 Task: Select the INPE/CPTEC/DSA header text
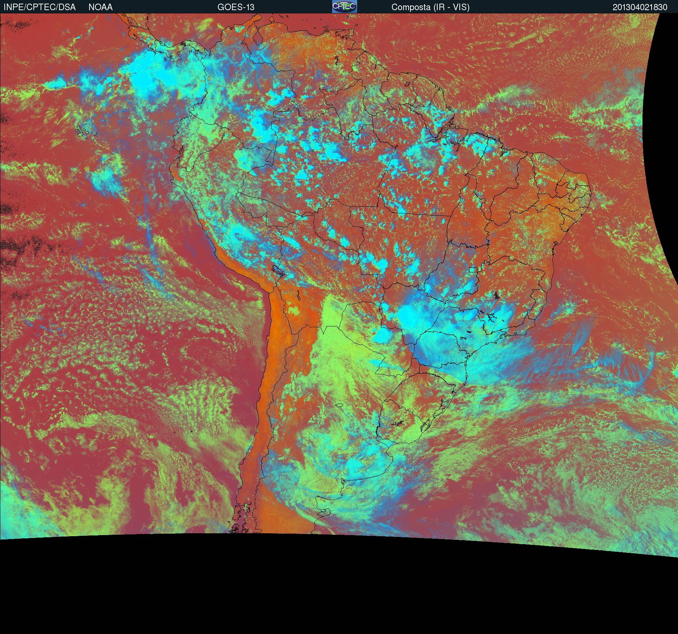click(40, 7)
